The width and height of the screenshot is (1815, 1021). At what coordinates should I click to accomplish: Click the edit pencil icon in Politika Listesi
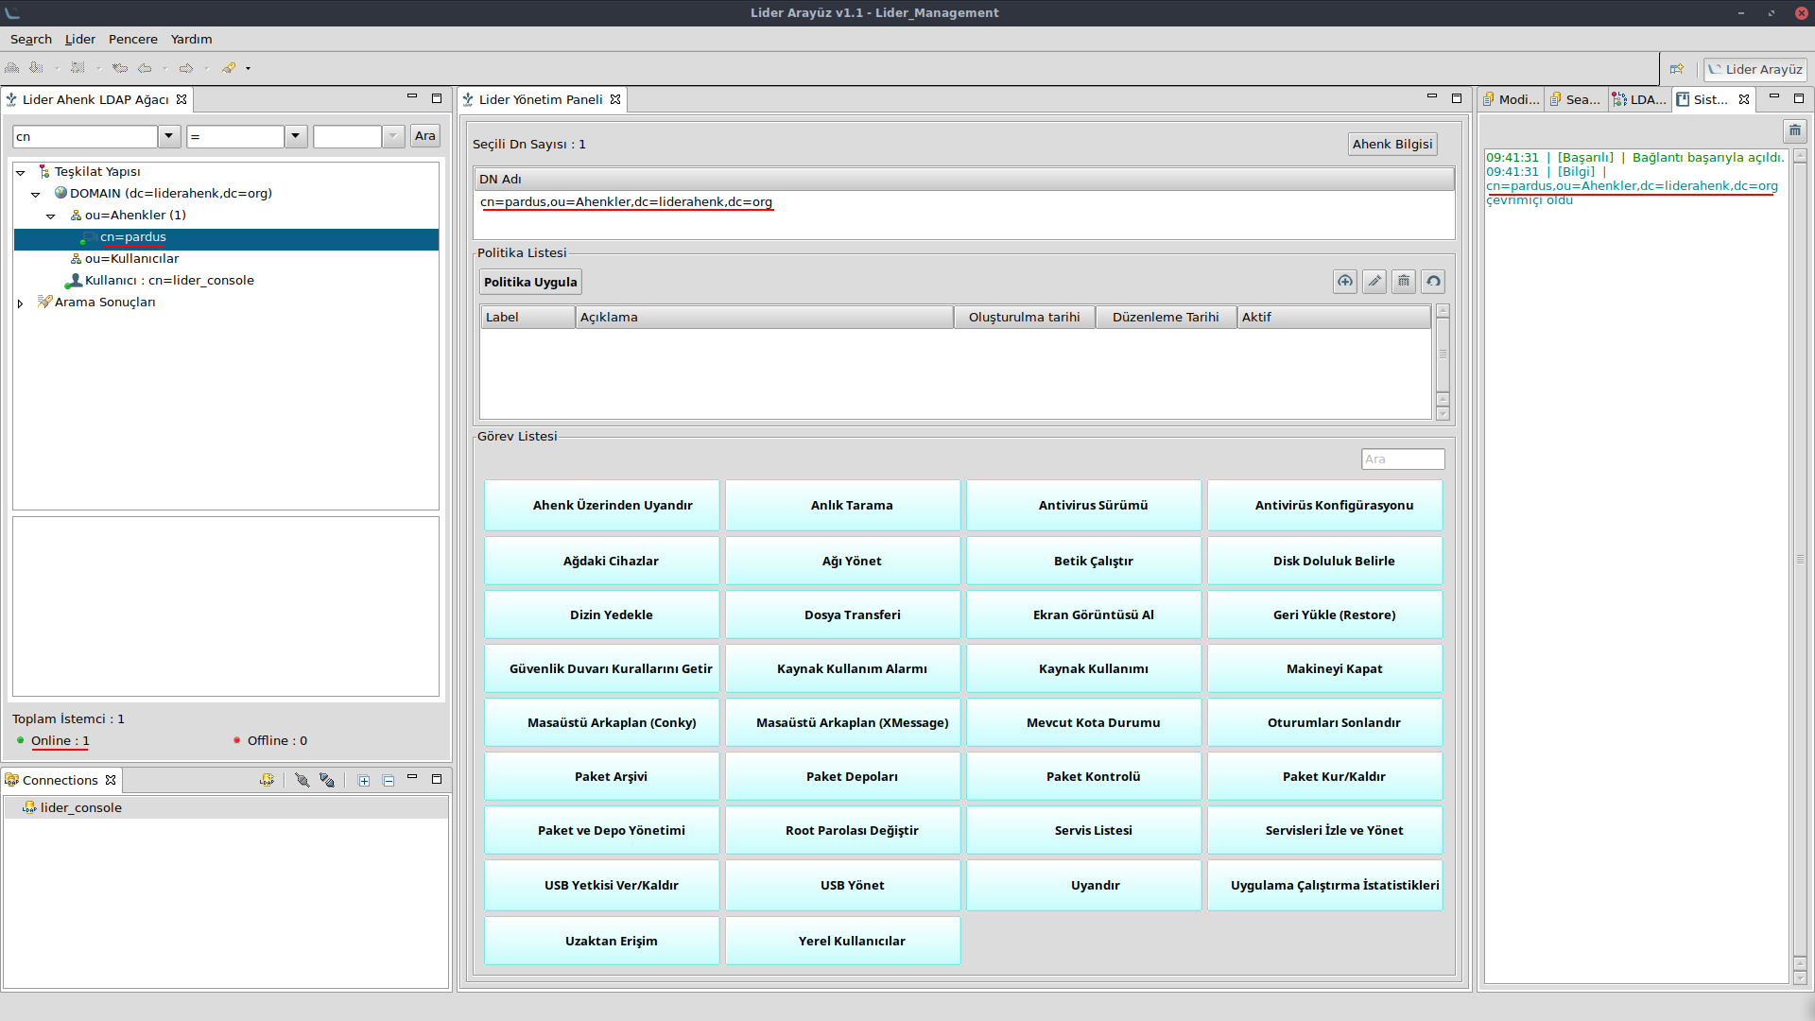click(1375, 281)
